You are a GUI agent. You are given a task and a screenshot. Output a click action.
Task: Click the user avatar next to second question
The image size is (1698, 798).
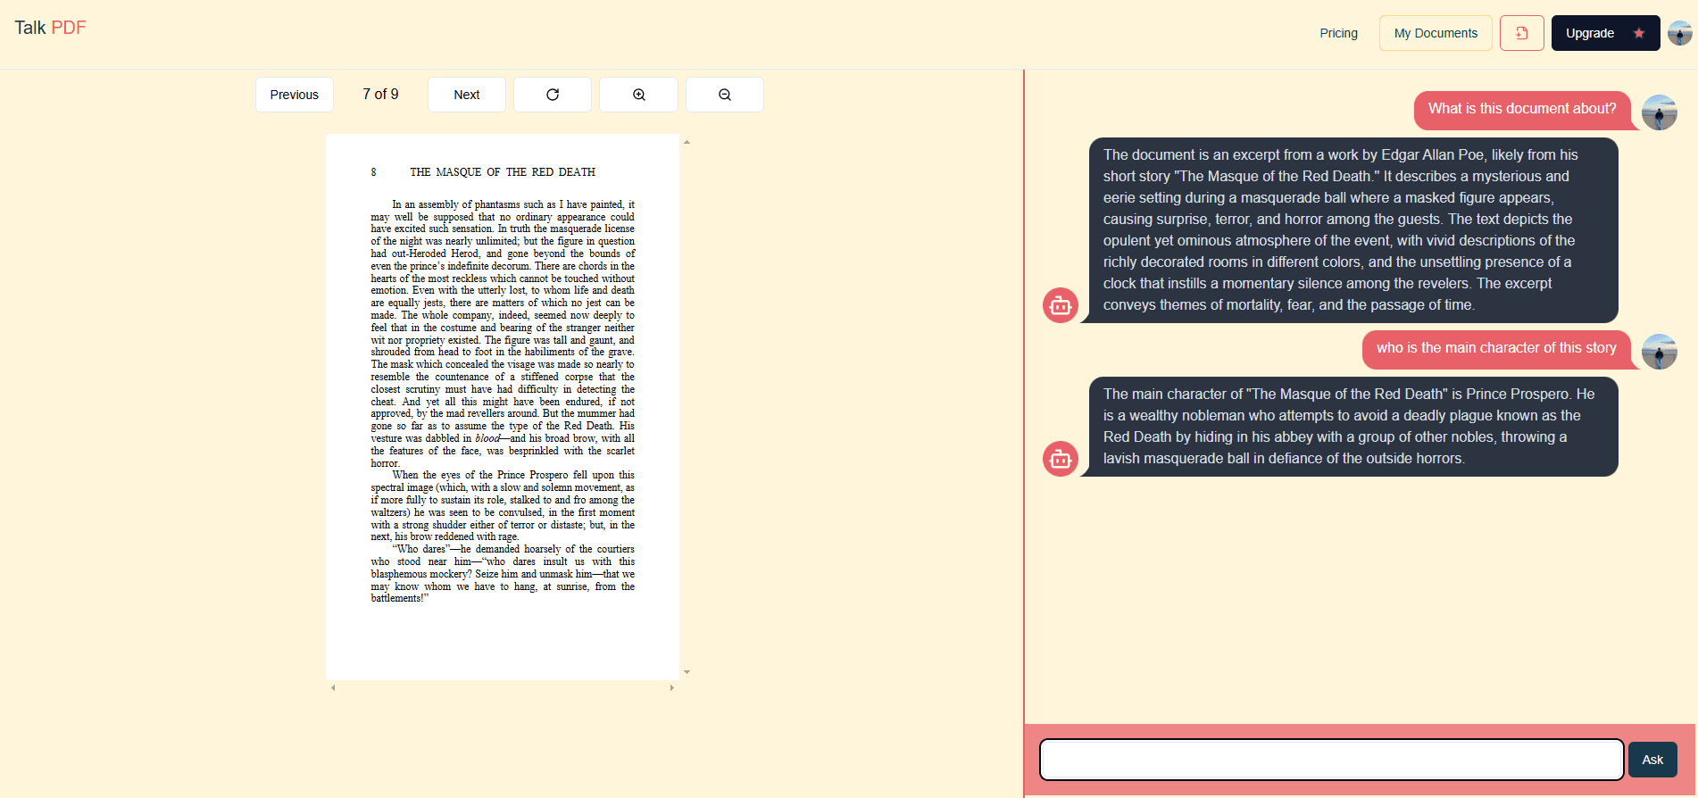point(1660,352)
